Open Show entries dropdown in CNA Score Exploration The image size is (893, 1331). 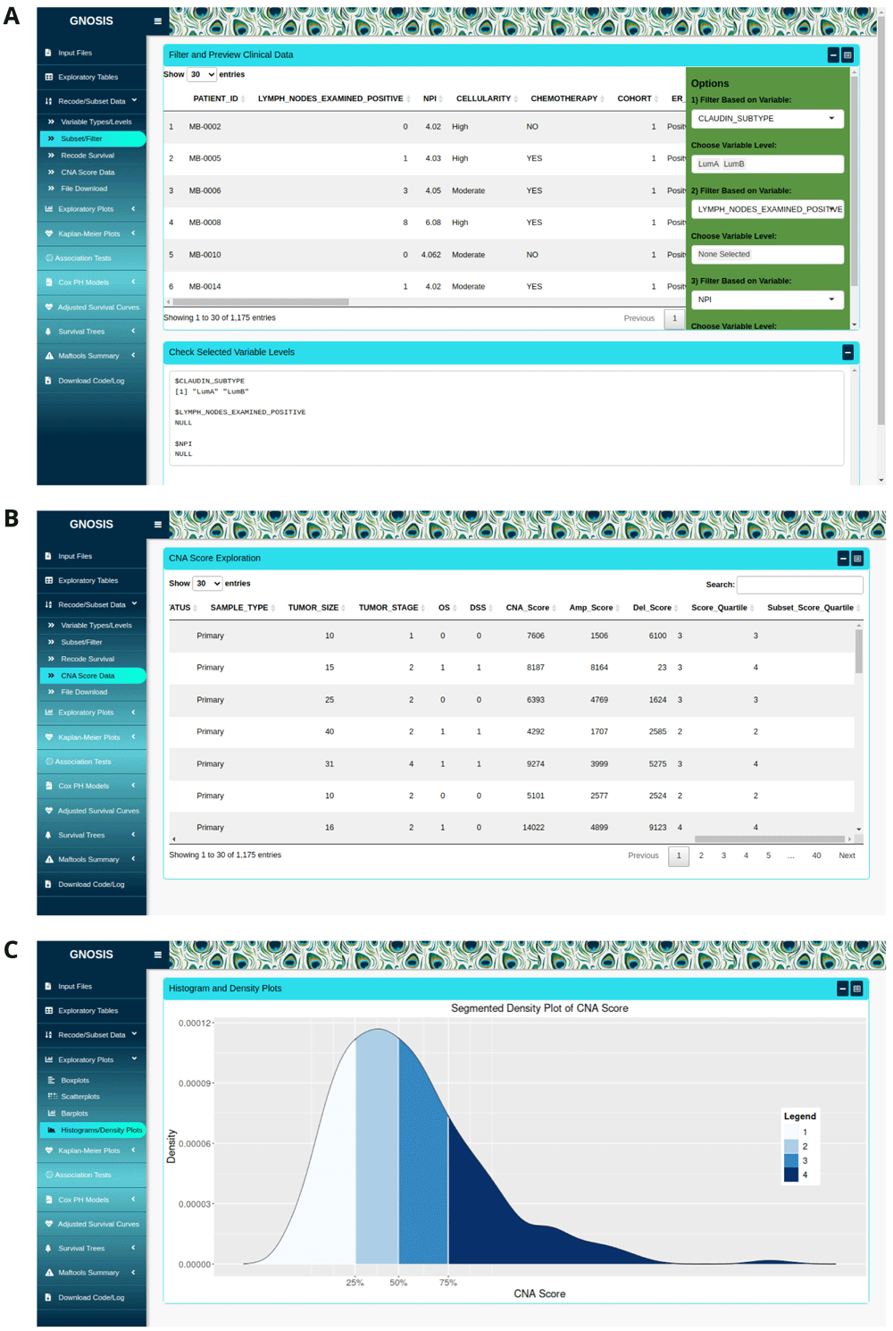pos(207,584)
